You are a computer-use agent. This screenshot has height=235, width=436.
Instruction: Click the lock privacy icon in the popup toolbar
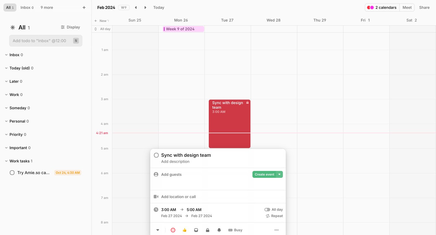208,230
